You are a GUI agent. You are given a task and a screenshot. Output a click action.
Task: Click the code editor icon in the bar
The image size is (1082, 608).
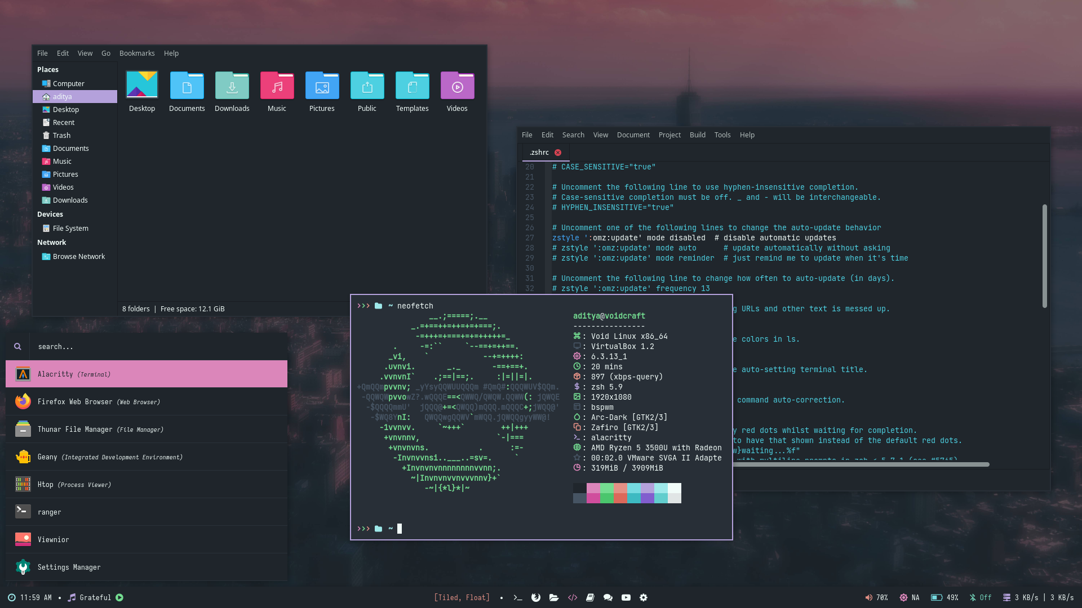point(573,597)
